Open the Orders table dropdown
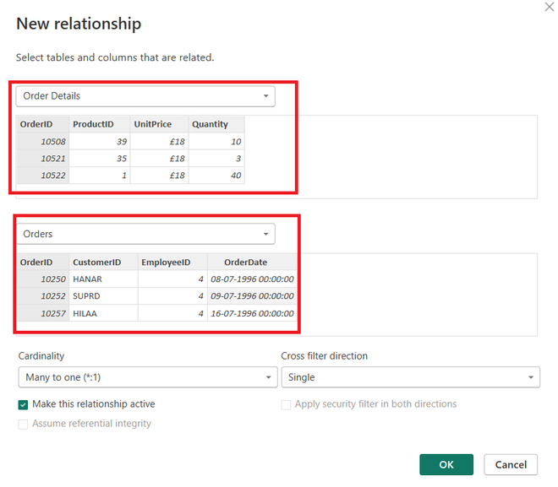558x487 pixels. coord(145,234)
